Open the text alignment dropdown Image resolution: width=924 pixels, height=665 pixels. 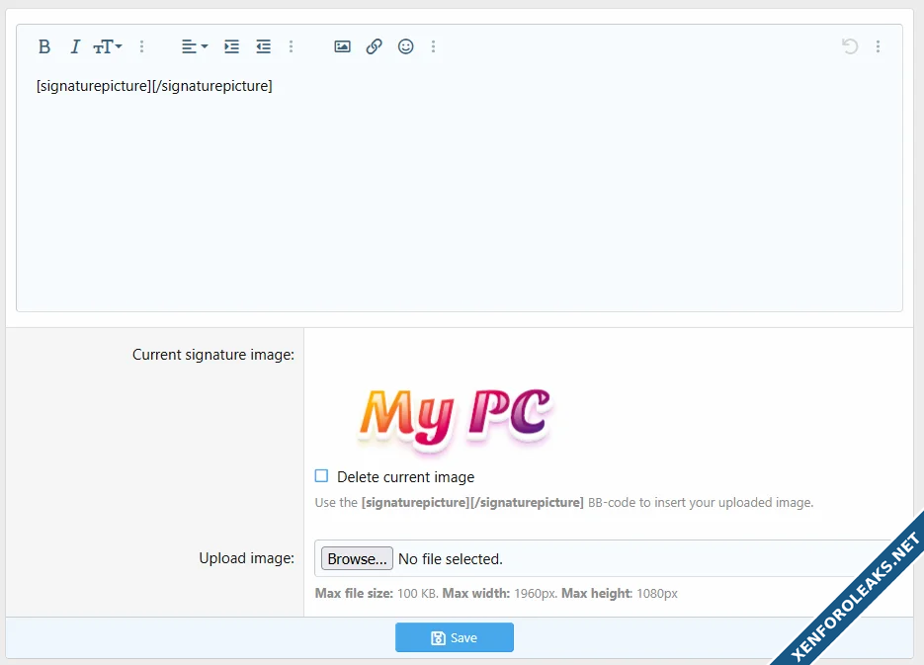(194, 46)
